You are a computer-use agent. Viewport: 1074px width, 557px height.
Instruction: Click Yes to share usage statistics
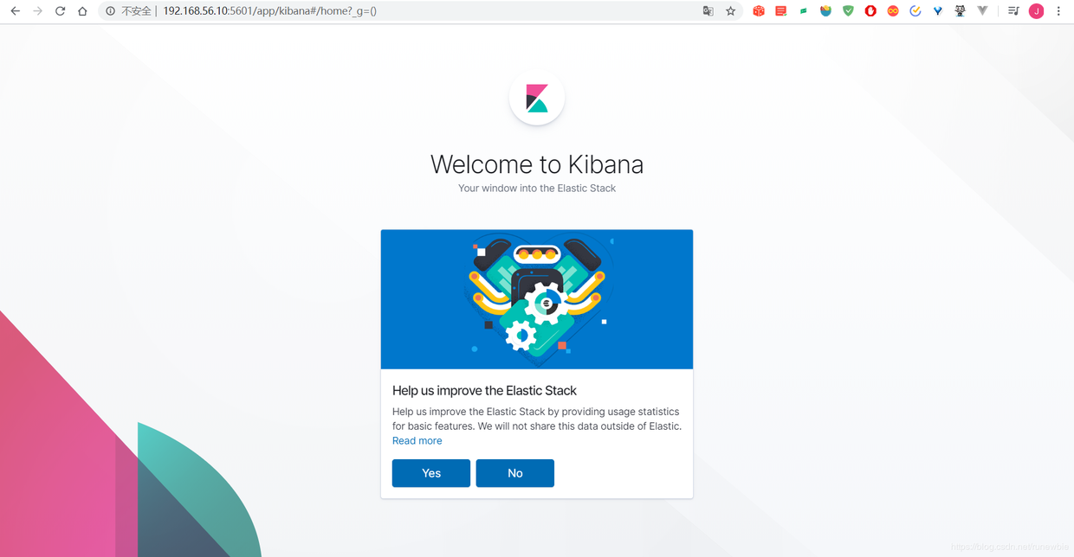pos(431,473)
